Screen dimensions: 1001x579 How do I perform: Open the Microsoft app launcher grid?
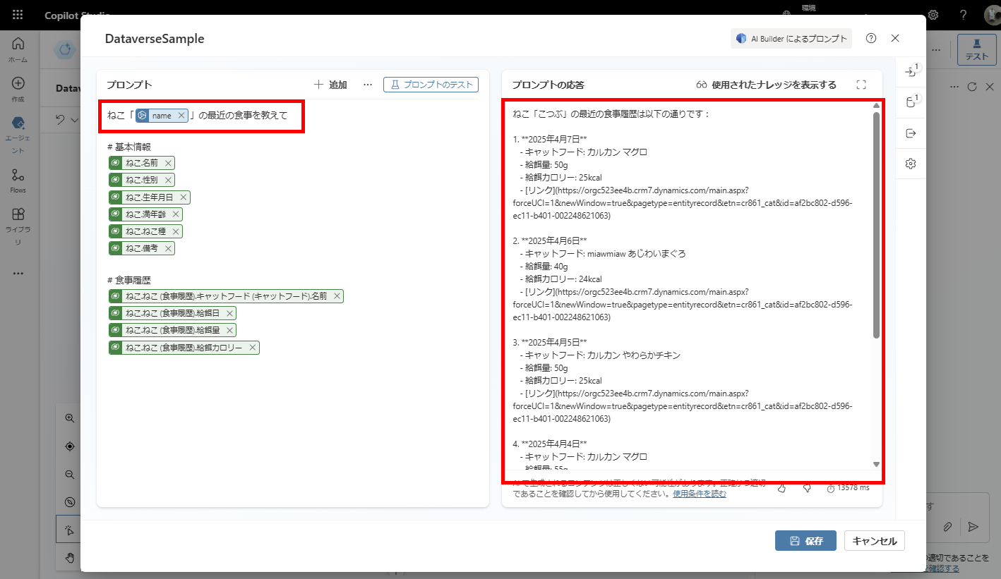pyautogui.click(x=18, y=15)
